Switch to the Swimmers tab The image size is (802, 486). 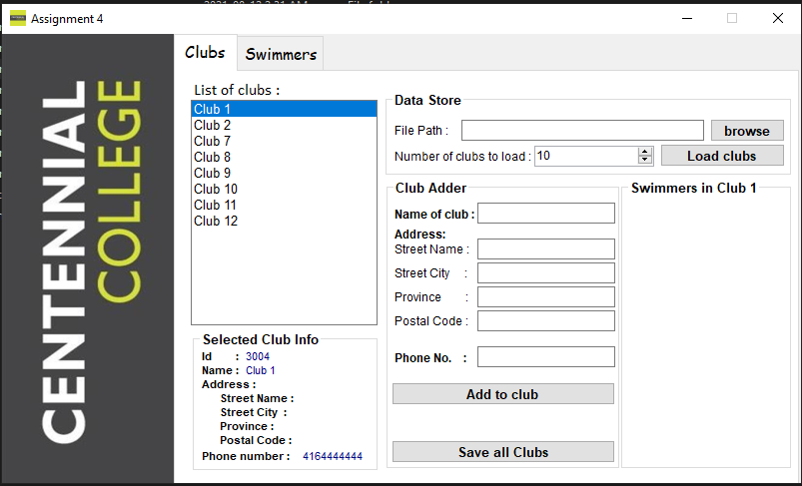(x=281, y=54)
